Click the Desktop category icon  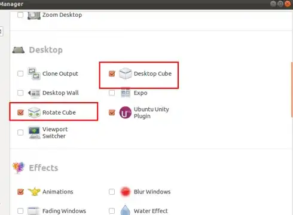19,50
